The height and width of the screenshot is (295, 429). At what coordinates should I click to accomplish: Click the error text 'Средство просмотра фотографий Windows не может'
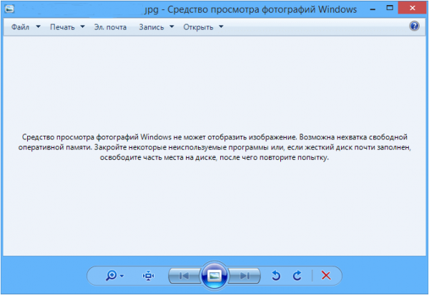click(x=114, y=137)
